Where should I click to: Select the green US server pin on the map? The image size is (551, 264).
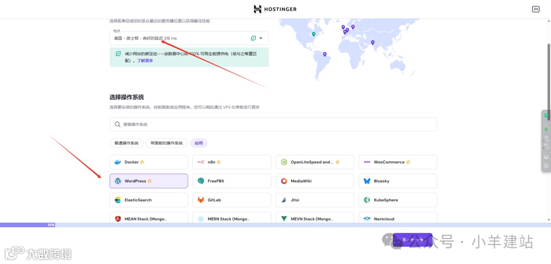314,34
